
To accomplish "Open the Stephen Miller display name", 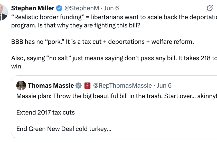I will click(x=33, y=8).
